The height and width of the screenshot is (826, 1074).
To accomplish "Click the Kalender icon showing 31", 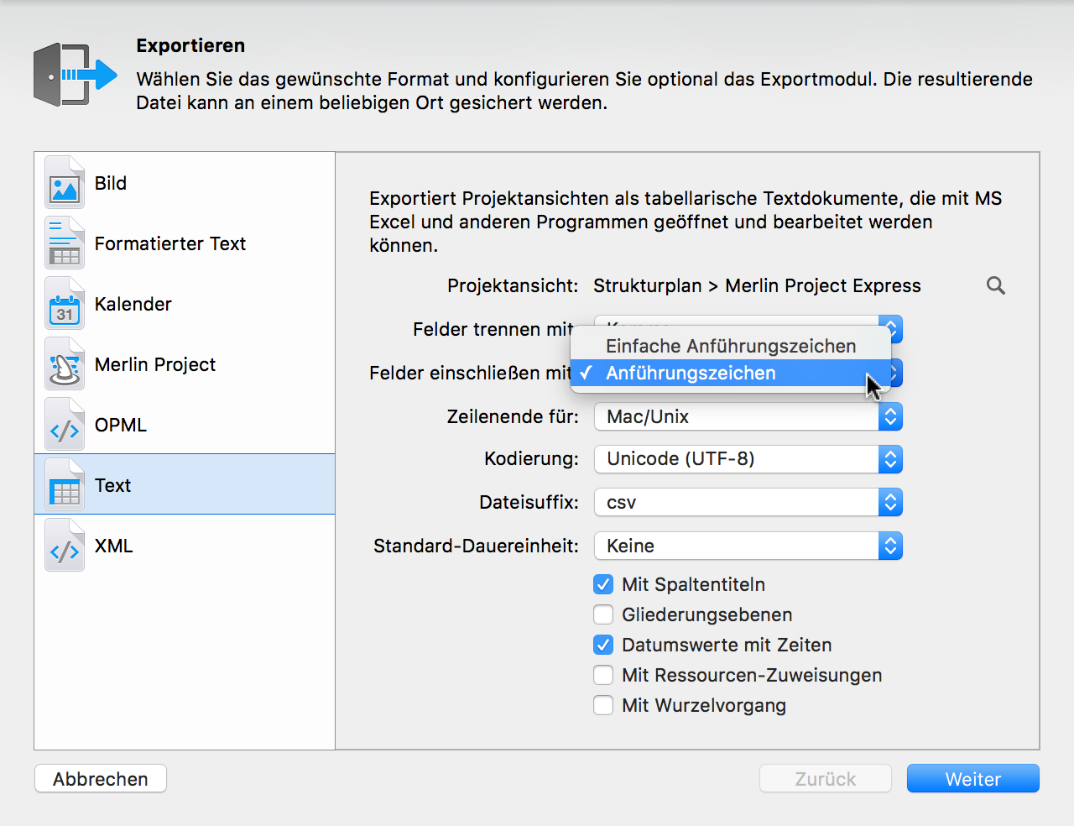I will pyautogui.click(x=65, y=304).
